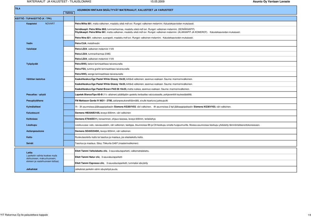The width and height of the screenshot is (311, 217).
Task: Click the 'Petra Nina 821' cabinet option
Action: click(134, 38)
